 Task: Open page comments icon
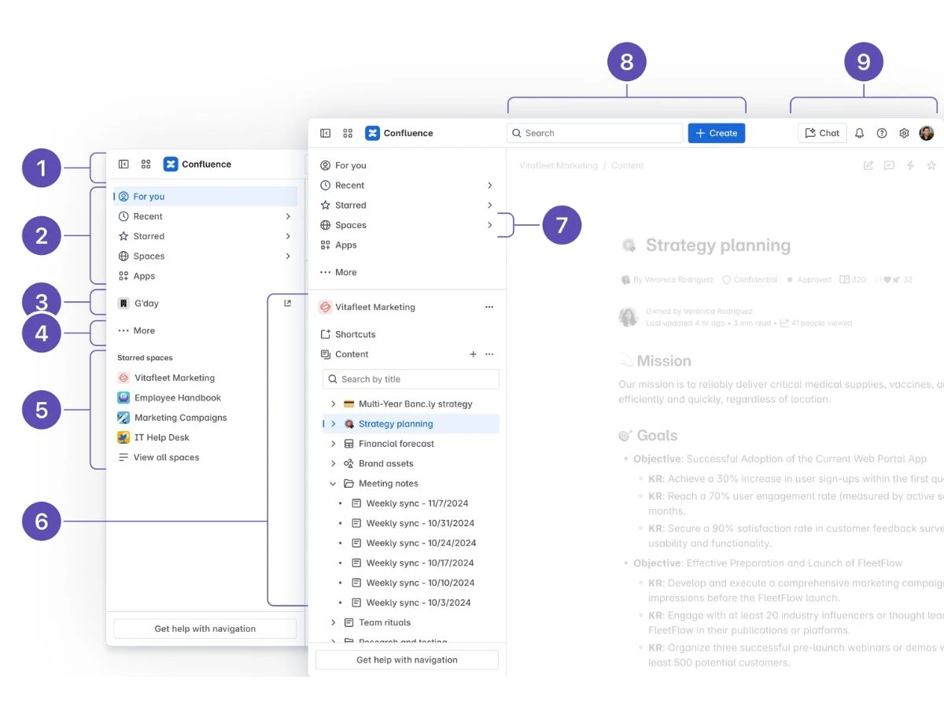click(889, 165)
